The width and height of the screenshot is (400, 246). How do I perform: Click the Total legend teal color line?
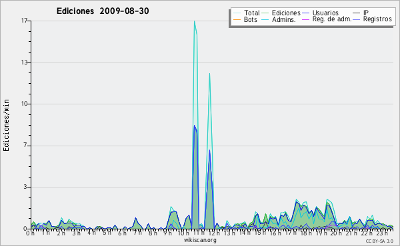click(x=237, y=13)
